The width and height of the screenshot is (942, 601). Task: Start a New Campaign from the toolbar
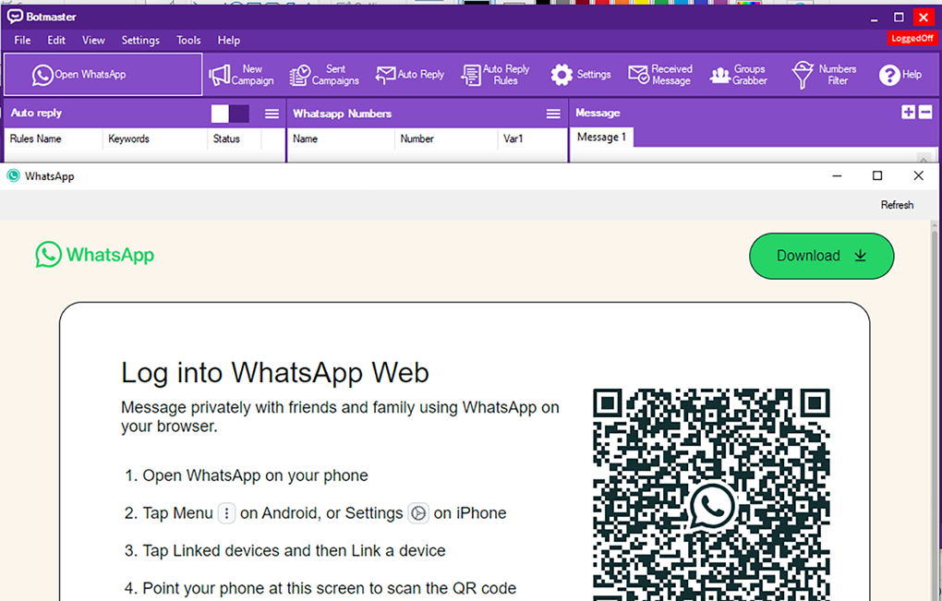(242, 75)
